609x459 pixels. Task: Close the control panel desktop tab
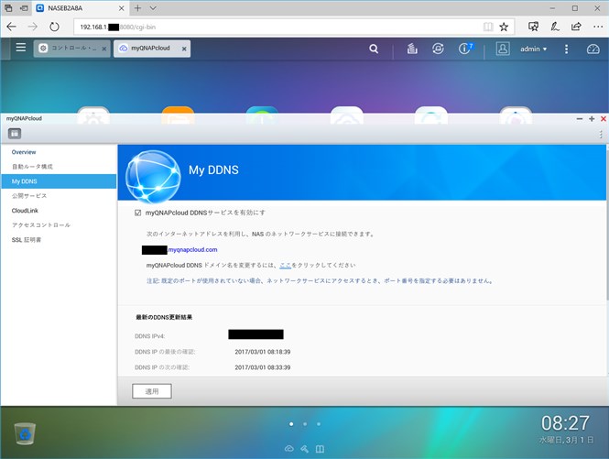(x=104, y=49)
